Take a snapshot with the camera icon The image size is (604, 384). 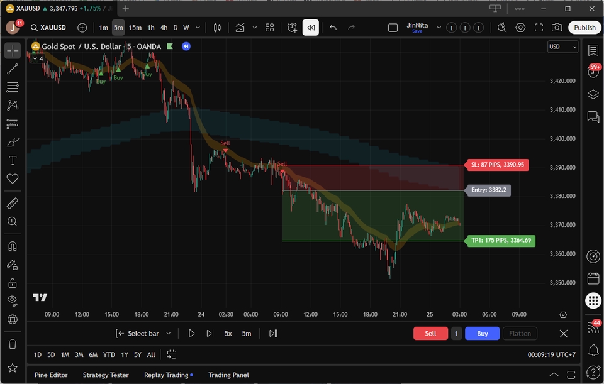point(557,28)
